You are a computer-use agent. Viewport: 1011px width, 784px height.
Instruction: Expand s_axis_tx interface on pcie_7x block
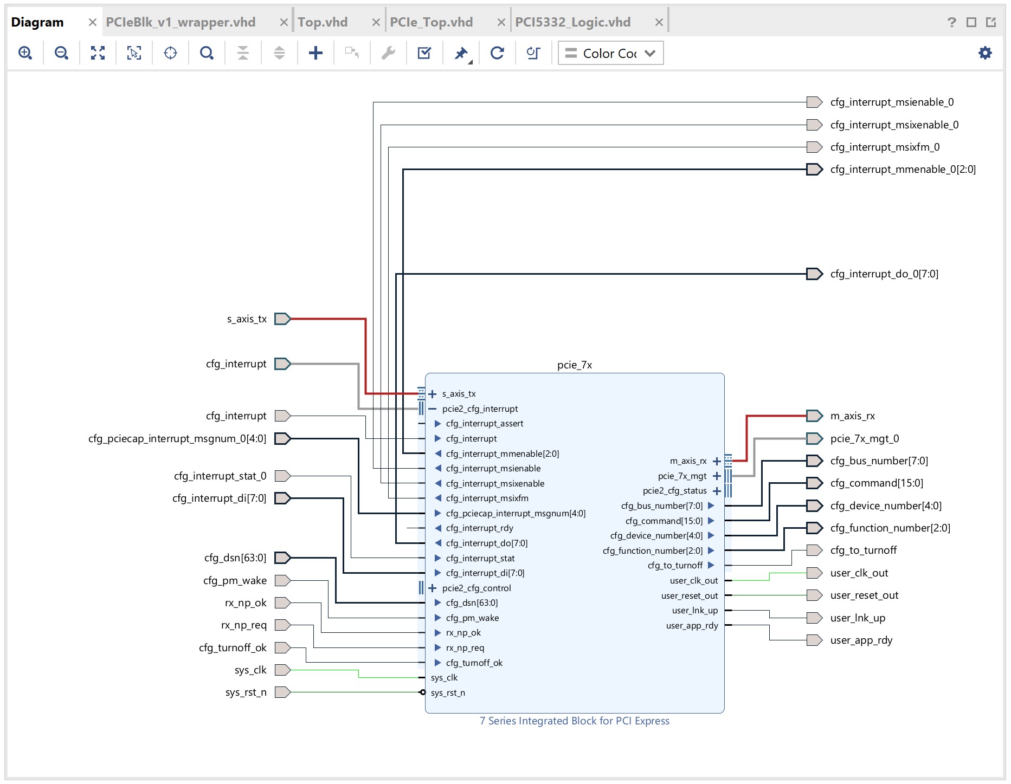tap(432, 394)
